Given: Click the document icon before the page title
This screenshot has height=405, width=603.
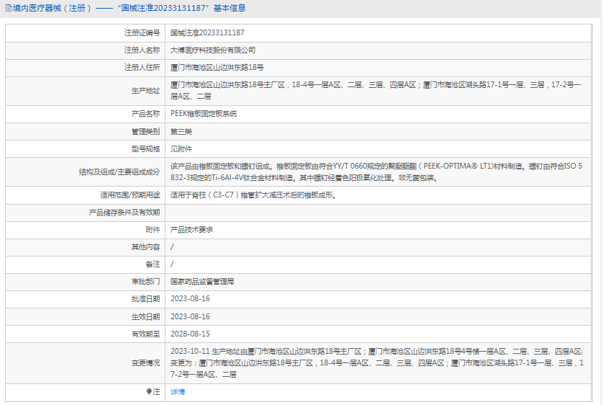Looking at the screenshot, I should (9, 8).
